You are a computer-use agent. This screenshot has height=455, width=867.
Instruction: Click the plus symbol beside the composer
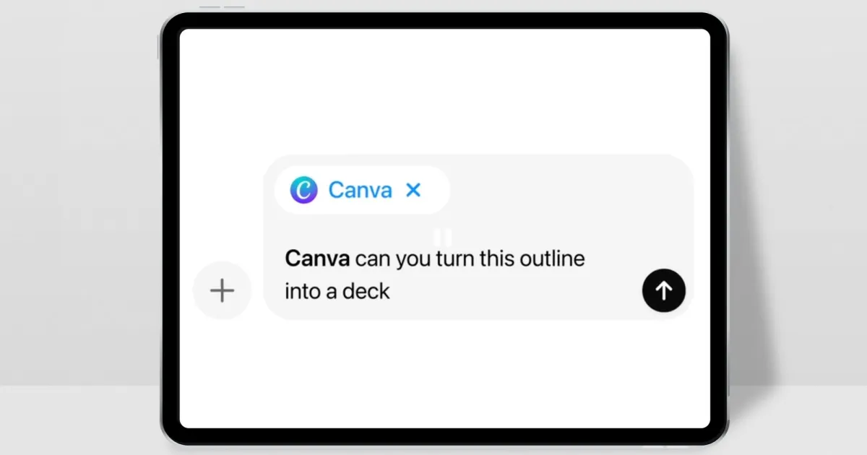[x=222, y=290]
